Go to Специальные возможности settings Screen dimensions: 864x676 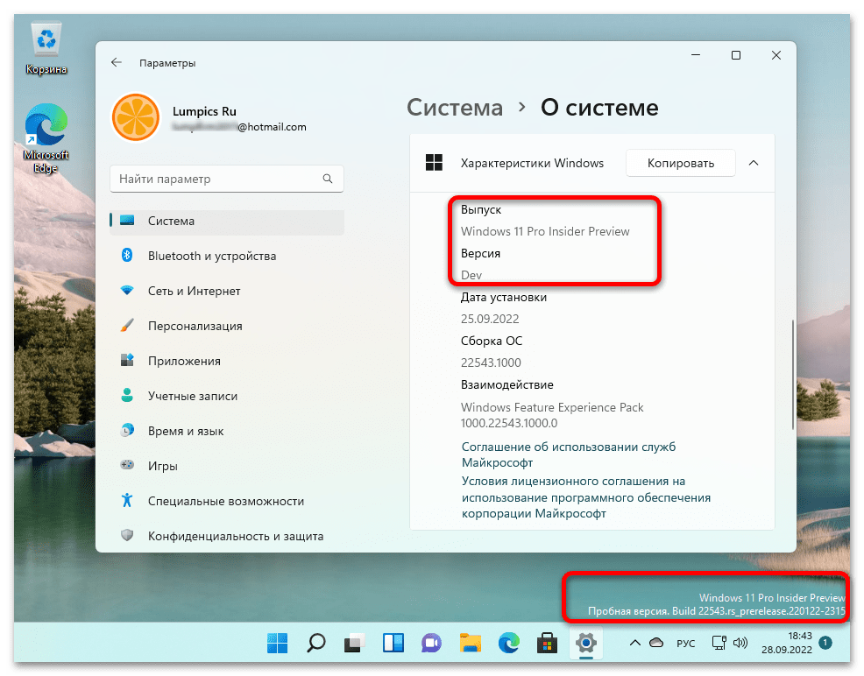point(227,500)
